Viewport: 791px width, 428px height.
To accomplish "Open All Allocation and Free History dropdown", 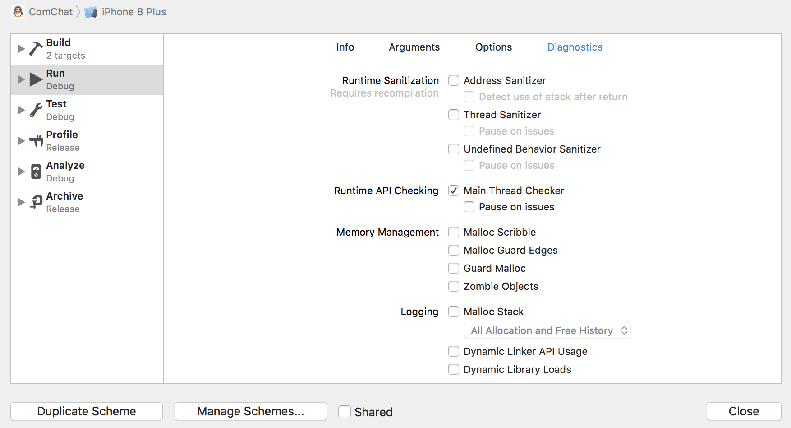I will pyautogui.click(x=547, y=330).
